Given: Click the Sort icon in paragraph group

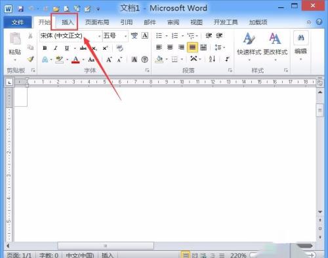Looking at the screenshot, I should tap(212, 59).
